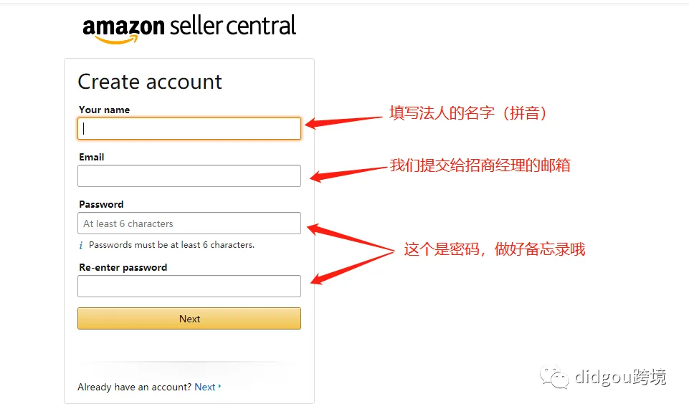The height and width of the screenshot is (409, 689).
Task: Click the orange Amazon smile arrow
Action: coord(116,40)
